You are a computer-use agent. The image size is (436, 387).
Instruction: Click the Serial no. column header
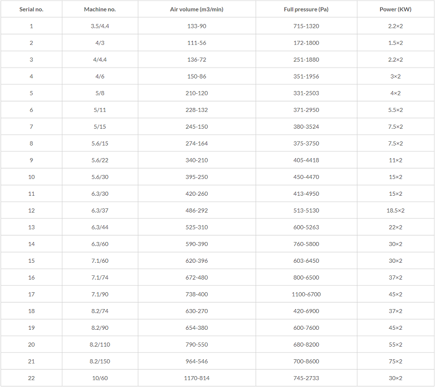pyautogui.click(x=32, y=9)
